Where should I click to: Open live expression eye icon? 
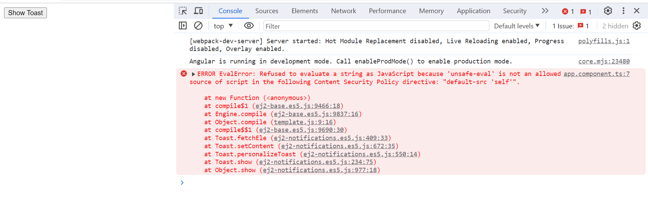click(249, 26)
